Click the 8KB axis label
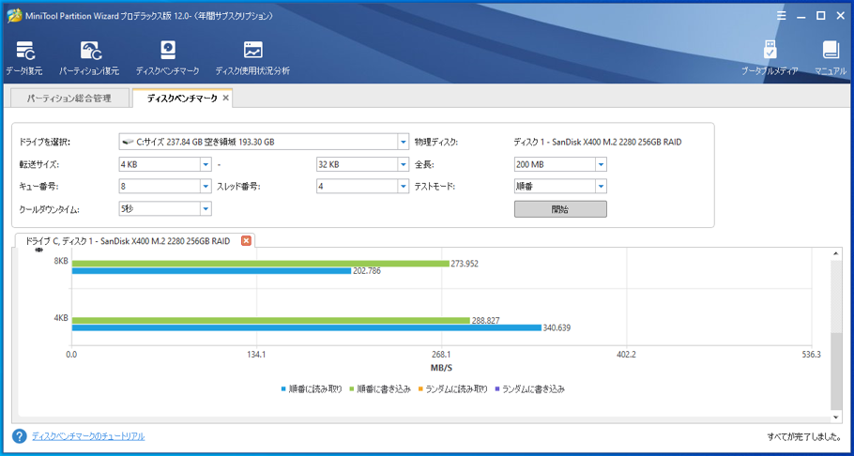The height and width of the screenshot is (456, 854). pyautogui.click(x=61, y=261)
